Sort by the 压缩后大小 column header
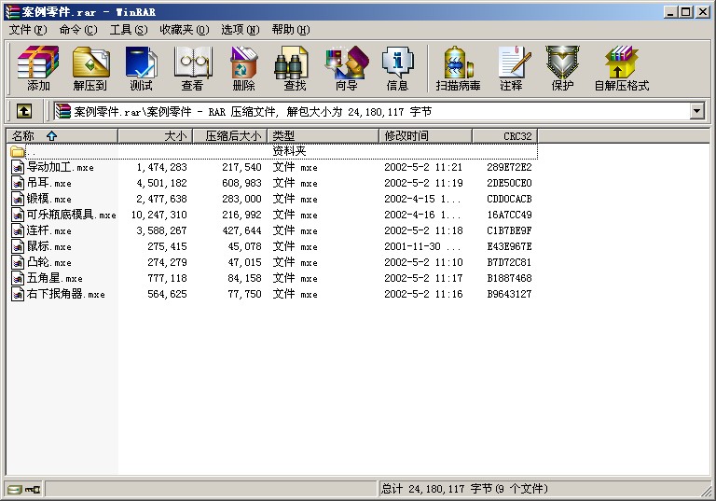Viewport: 716px width, 501px height. [230, 136]
